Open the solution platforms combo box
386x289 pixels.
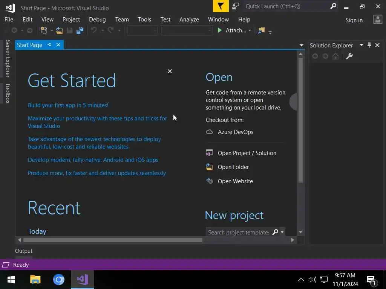pos(187,30)
